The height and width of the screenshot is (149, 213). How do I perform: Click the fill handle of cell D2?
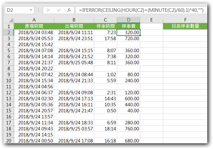click(x=140, y=36)
